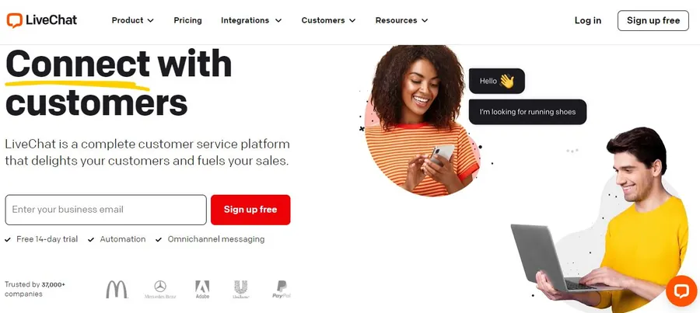Click the McDonald's logo
Image resolution: width=700 pixels, height=313 pixels.
[117, 290]
